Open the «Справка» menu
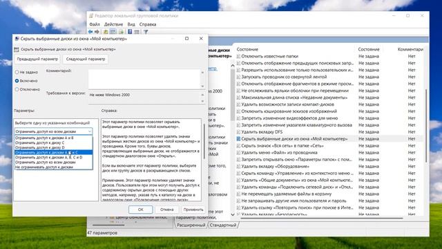Screen dimensions: 442x249 pyautogui.click(x=148, y=24)
